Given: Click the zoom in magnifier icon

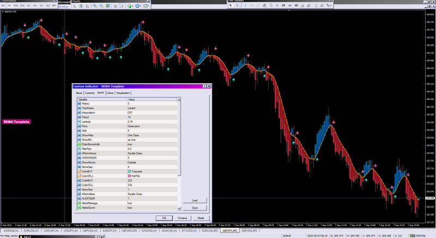Looking at the screenshot, I should pos(95,6).
